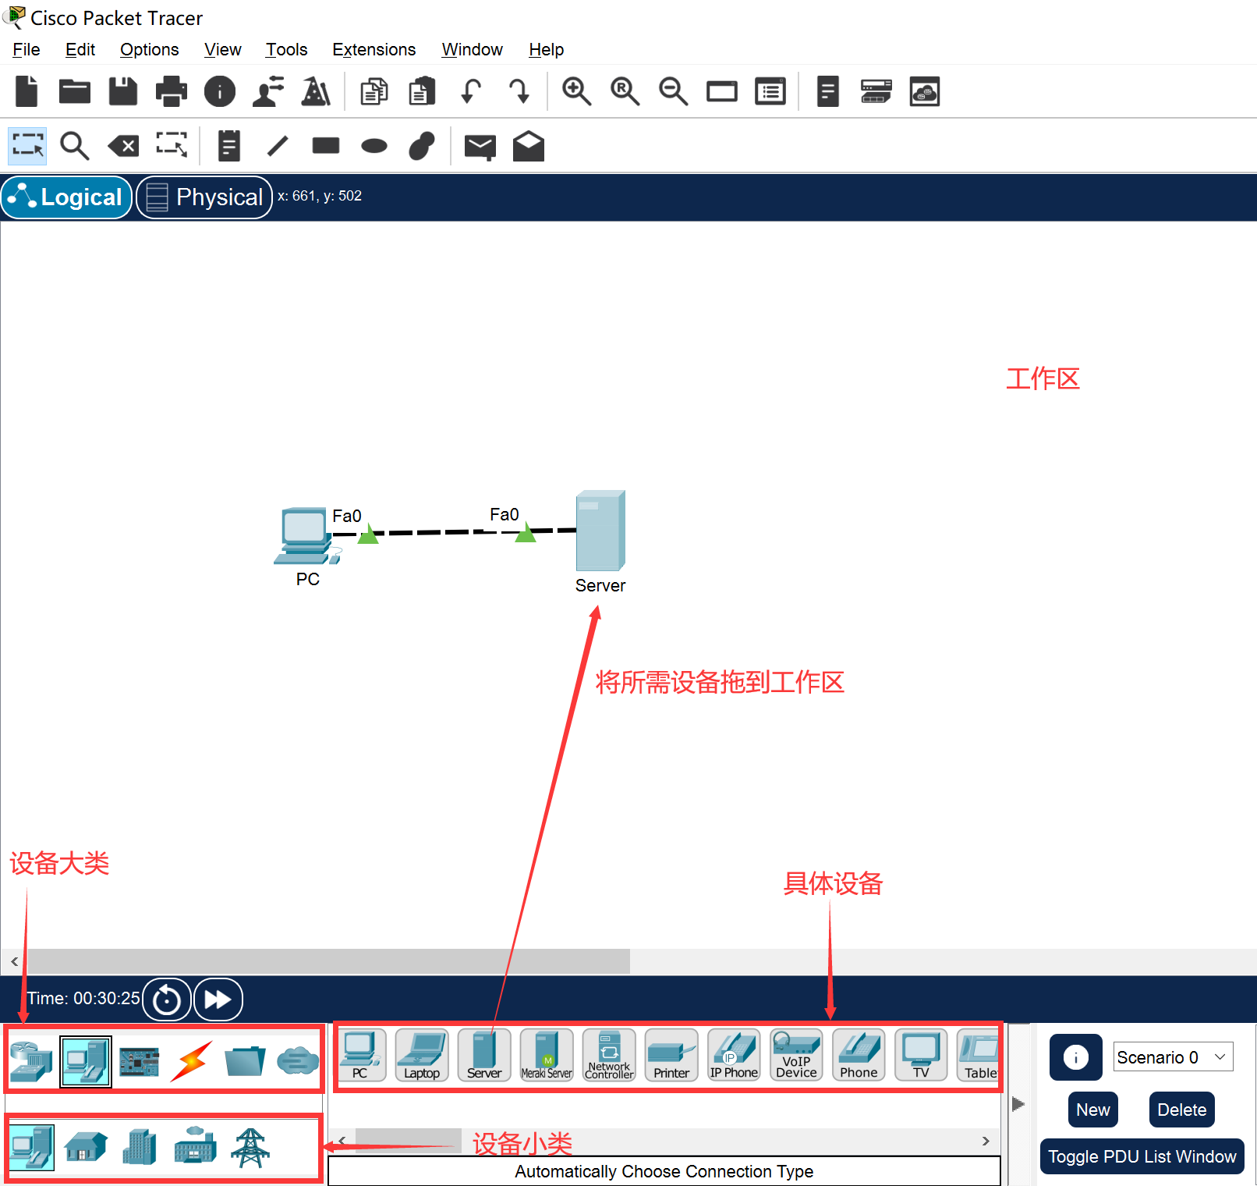Click the Add Simple PDU envelope icon
This screenshot has width=1257, height=1186.
480,146
